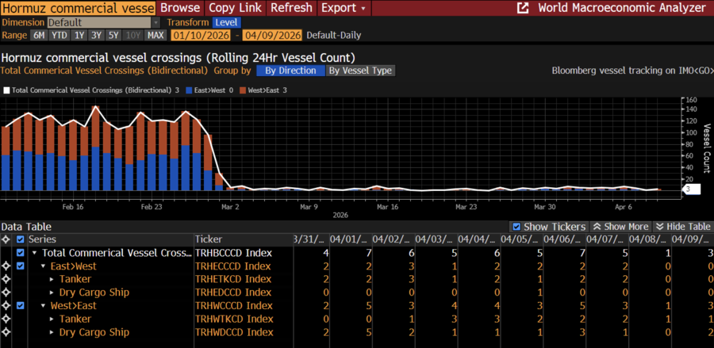
Task: Open the Dimension Default dropdown
Action: [x=105, y=22]
